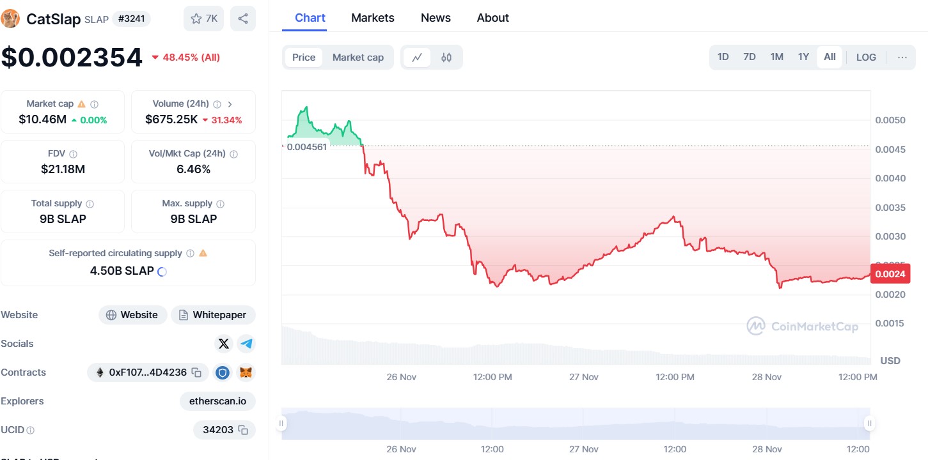Open the share icon button

[x=243, y=19]
